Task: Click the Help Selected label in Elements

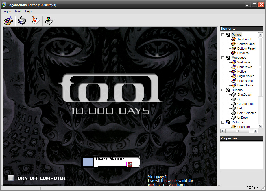Action: (247, 113)
